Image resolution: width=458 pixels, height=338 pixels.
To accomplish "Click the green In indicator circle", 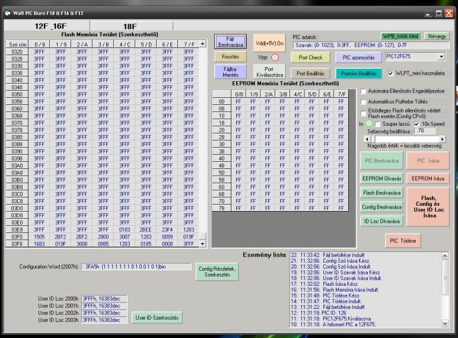I will click(369, 124).
